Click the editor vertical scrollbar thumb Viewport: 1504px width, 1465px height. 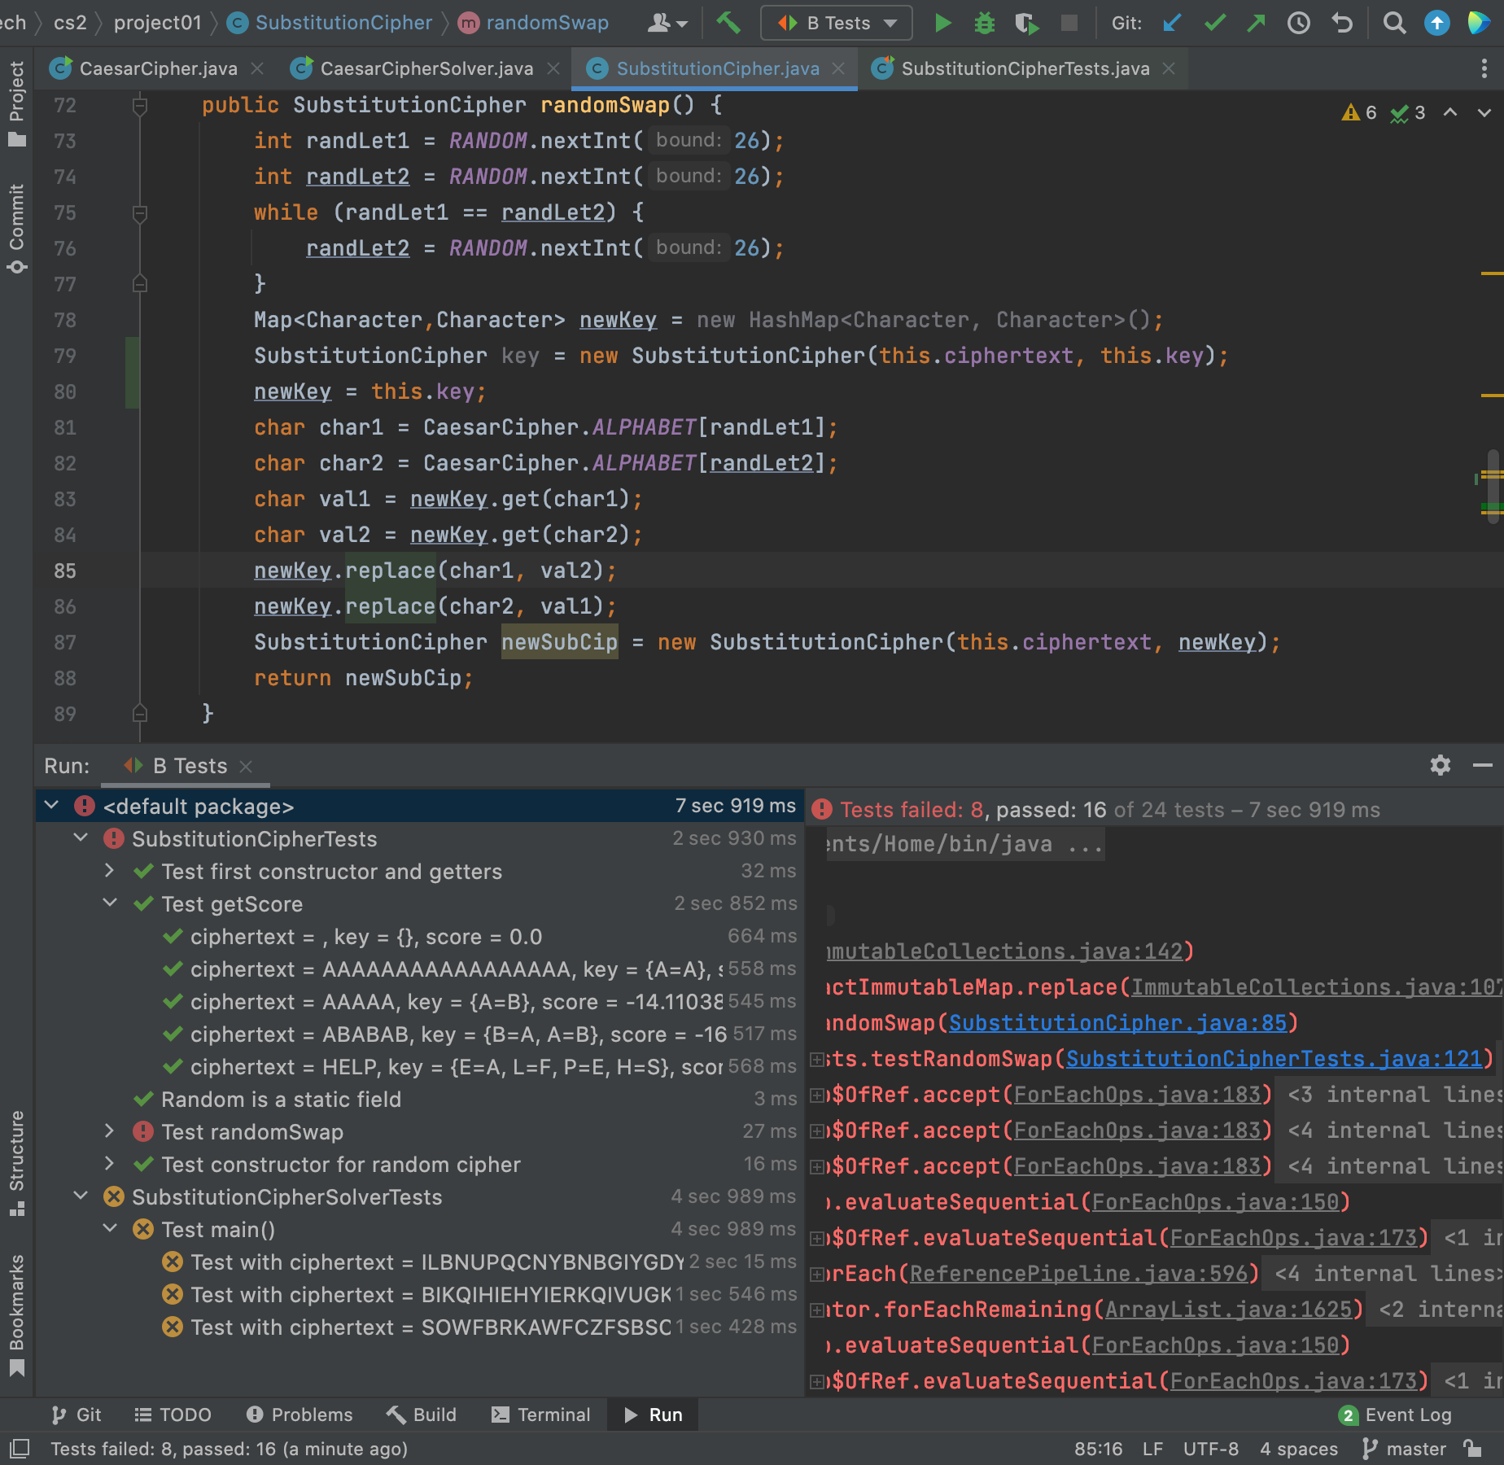pos(1492,485)
